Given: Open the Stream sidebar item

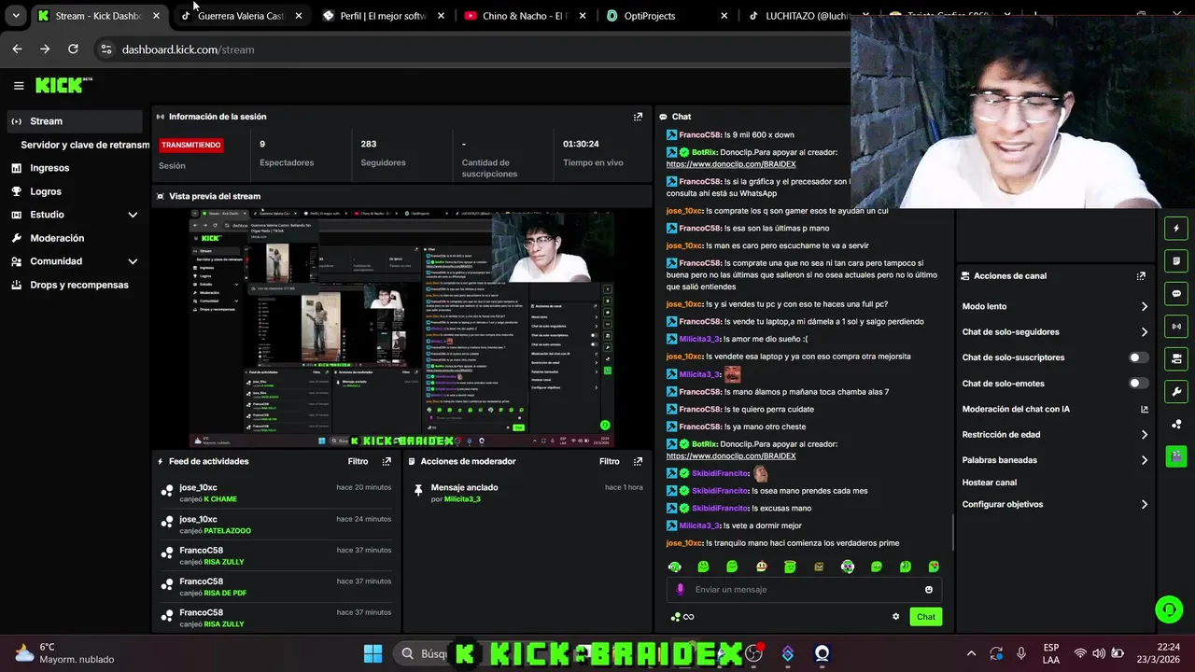Looking at the screenshot, I should point(75,121).
